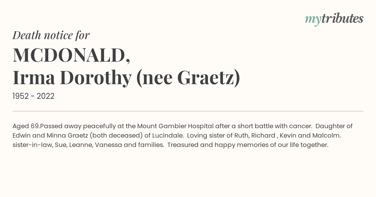376x197 pixels.
Task: Select the words "Mount Gambier Hospital"
Action: click(x=174, y=126)
